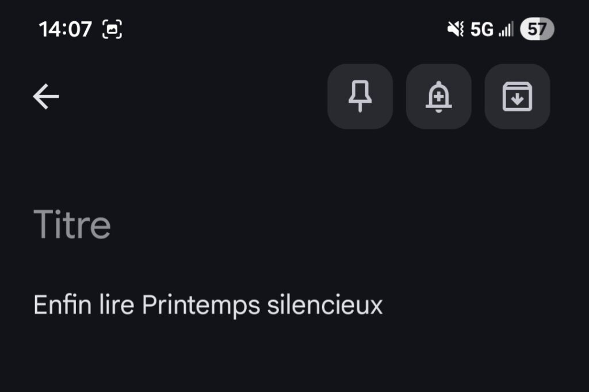Pin this note with the pushpin icon
This screenshot has height=392, width=589.
click(360, 97)
